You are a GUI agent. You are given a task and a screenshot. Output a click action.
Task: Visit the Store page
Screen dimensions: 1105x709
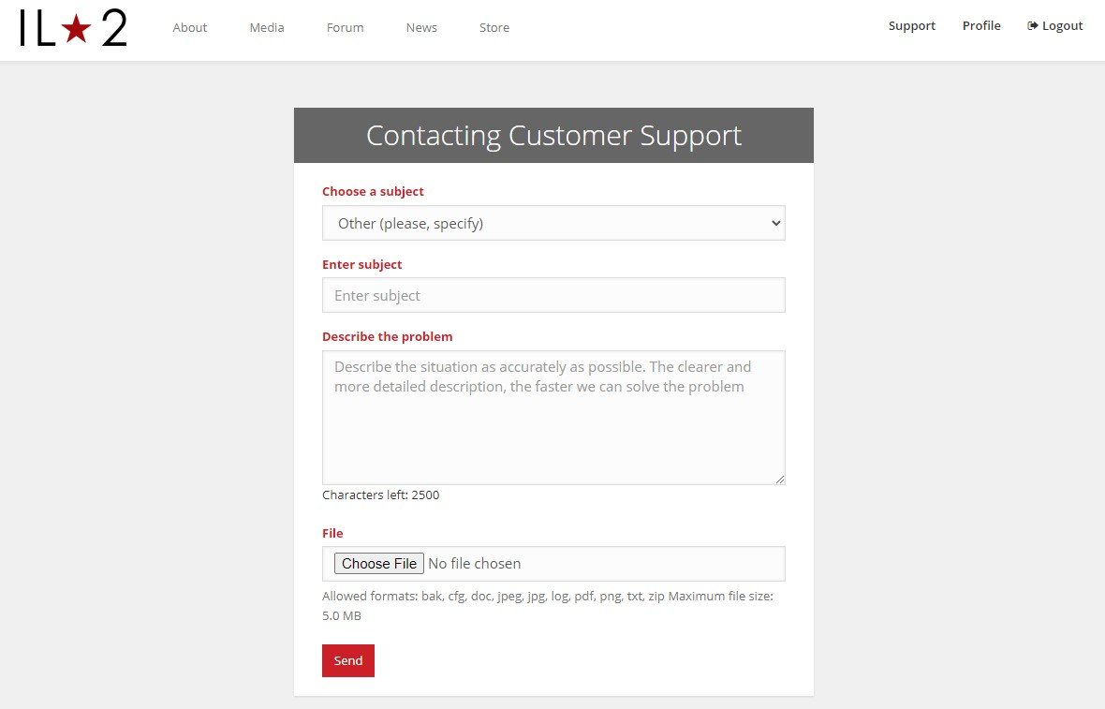(494, 28)
